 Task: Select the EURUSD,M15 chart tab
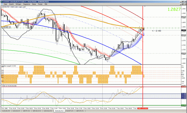(59, 111)
